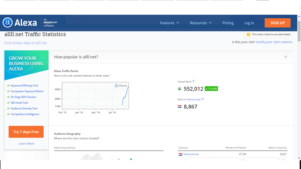Open Keyword Difficulty Tool link
The width and height of the screenshot is (301, 169).
[x=24, y=86]
